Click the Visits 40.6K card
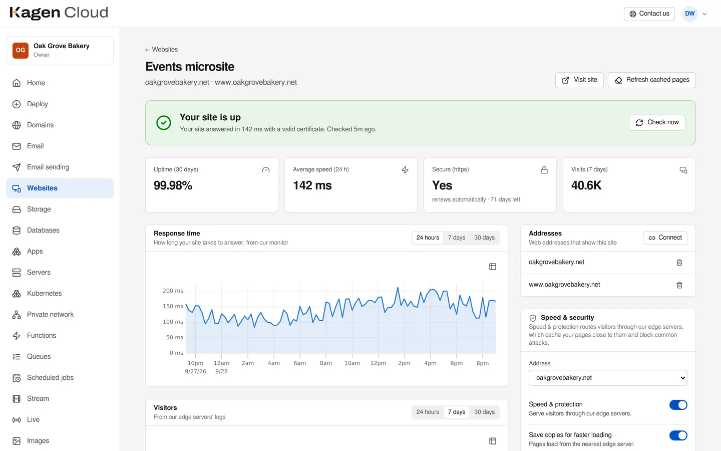The width and height of the screenshot is (721, 451). click(629, 185)
